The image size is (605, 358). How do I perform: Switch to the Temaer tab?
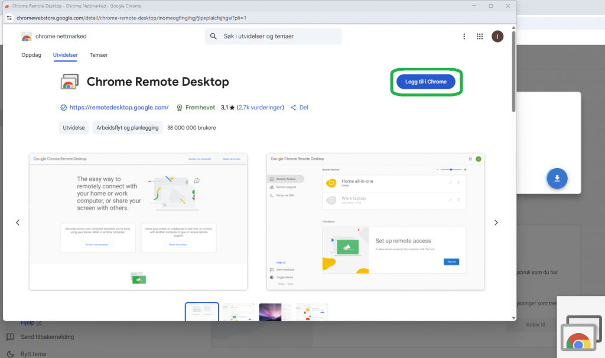pyautogui.click(x=99, y=55)
